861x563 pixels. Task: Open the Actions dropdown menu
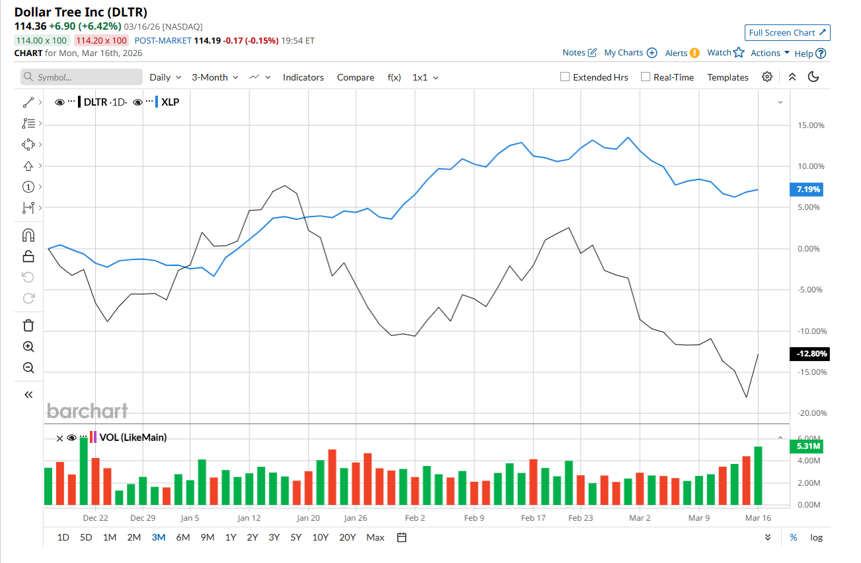[770, 53]
